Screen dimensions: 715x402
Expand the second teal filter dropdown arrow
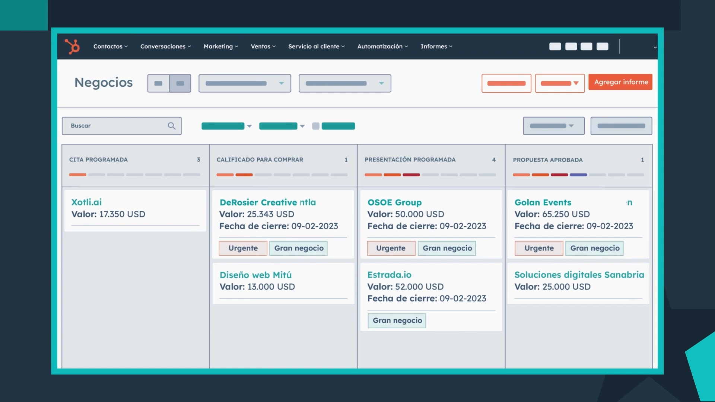click(302, 126)
